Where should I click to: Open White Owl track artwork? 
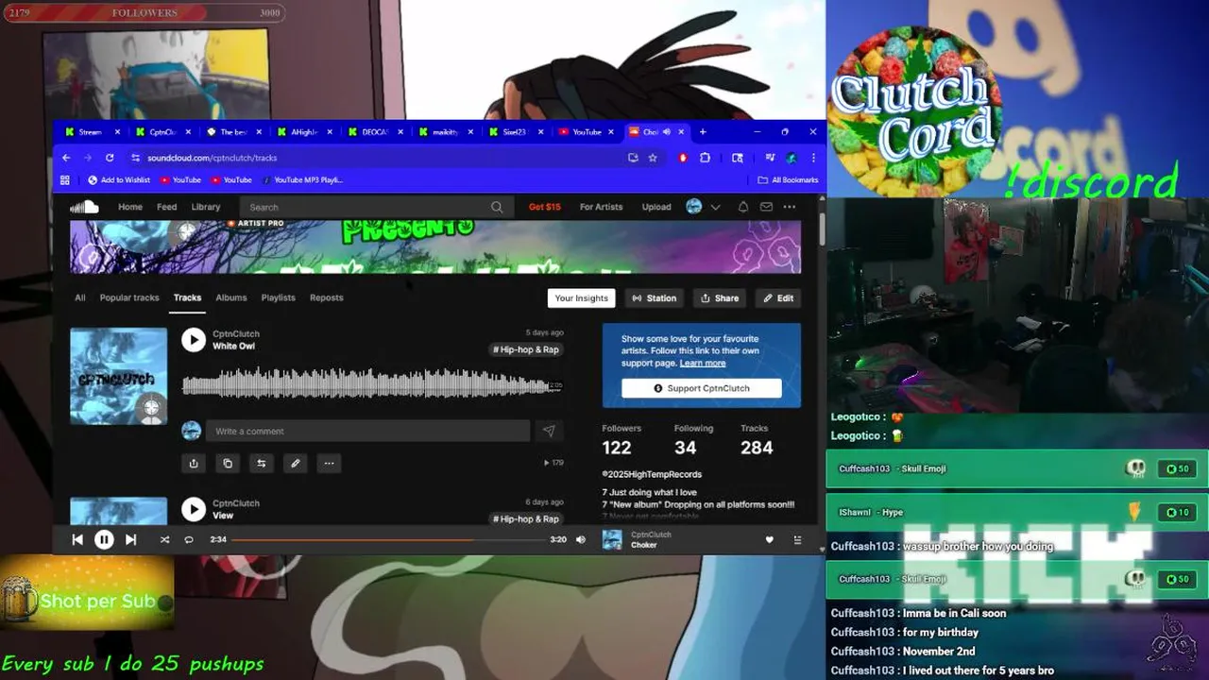coord(118,376)
